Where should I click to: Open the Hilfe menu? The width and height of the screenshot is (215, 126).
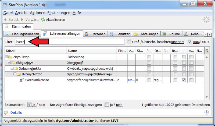[x=77, y=13]
